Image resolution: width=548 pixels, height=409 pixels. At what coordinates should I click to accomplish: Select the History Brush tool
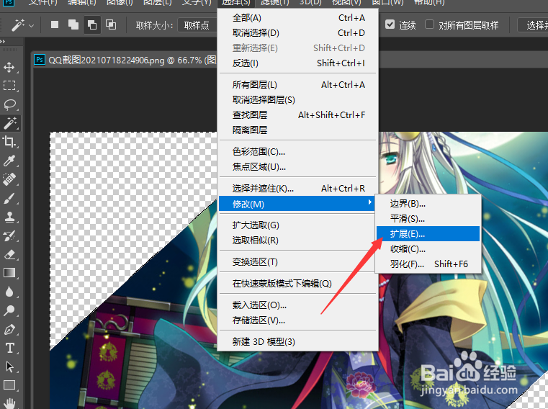pyautogui.click(x=9, y=236)
